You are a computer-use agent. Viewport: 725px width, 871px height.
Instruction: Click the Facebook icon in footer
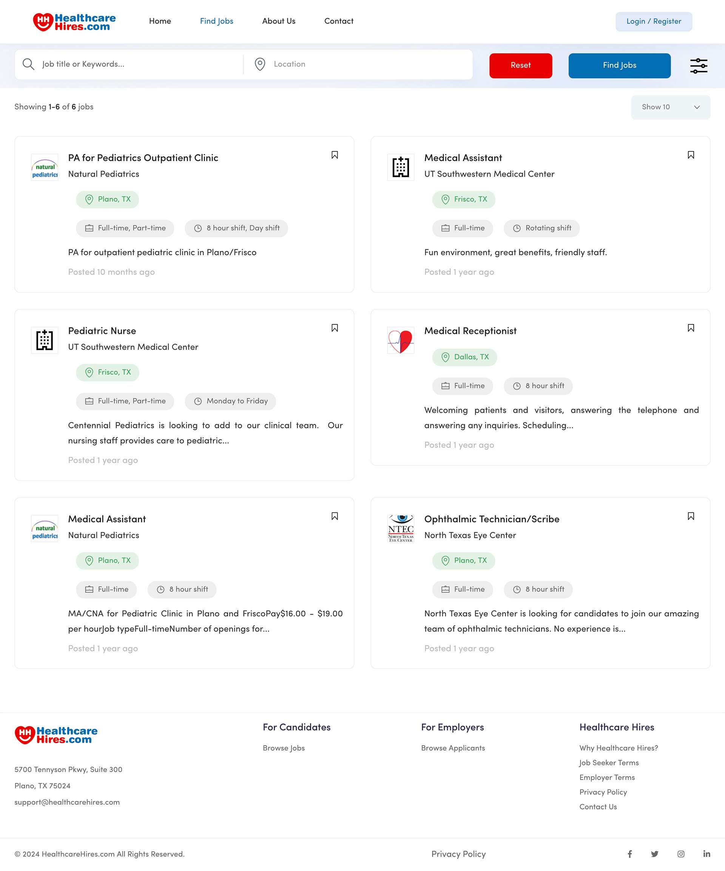(x=629, y=854)
